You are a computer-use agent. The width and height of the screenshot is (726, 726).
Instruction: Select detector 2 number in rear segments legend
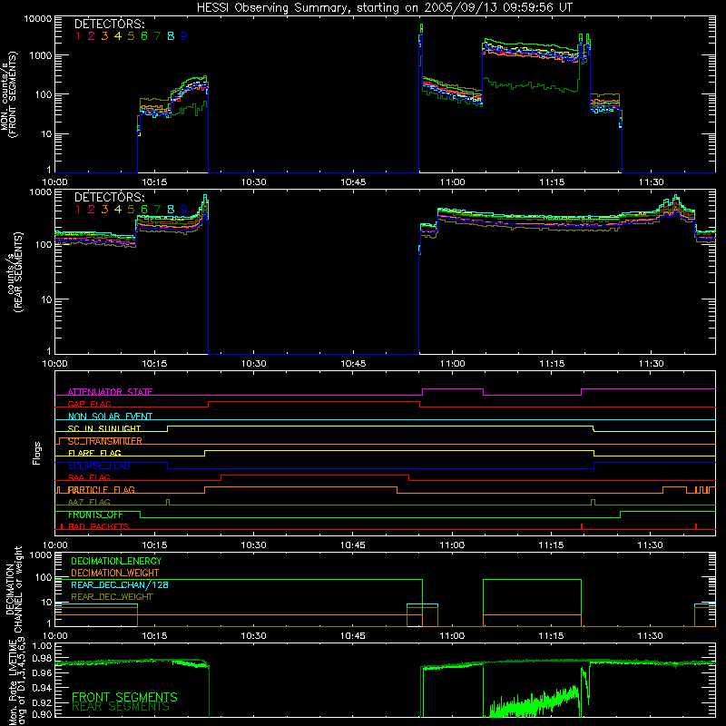(92, 210)
